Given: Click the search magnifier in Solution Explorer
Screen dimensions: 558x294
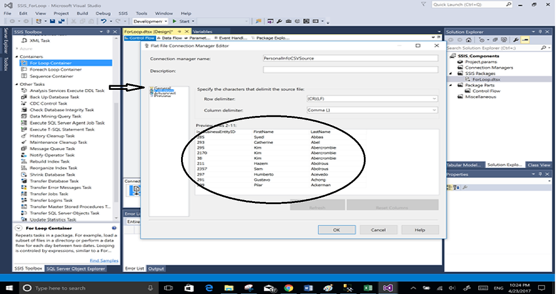Looking at the screenshot, I should pyautogui.click(x=543, y=48).
